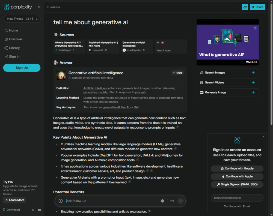The image size is (273, 216).
Task: Click the Generative artificial intelligence thumbnail image
Action: [x=61, y=75]
